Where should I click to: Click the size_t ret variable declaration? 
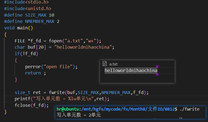click(28, 92)
